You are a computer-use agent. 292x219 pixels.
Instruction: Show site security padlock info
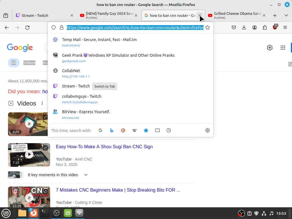[62, 28]
